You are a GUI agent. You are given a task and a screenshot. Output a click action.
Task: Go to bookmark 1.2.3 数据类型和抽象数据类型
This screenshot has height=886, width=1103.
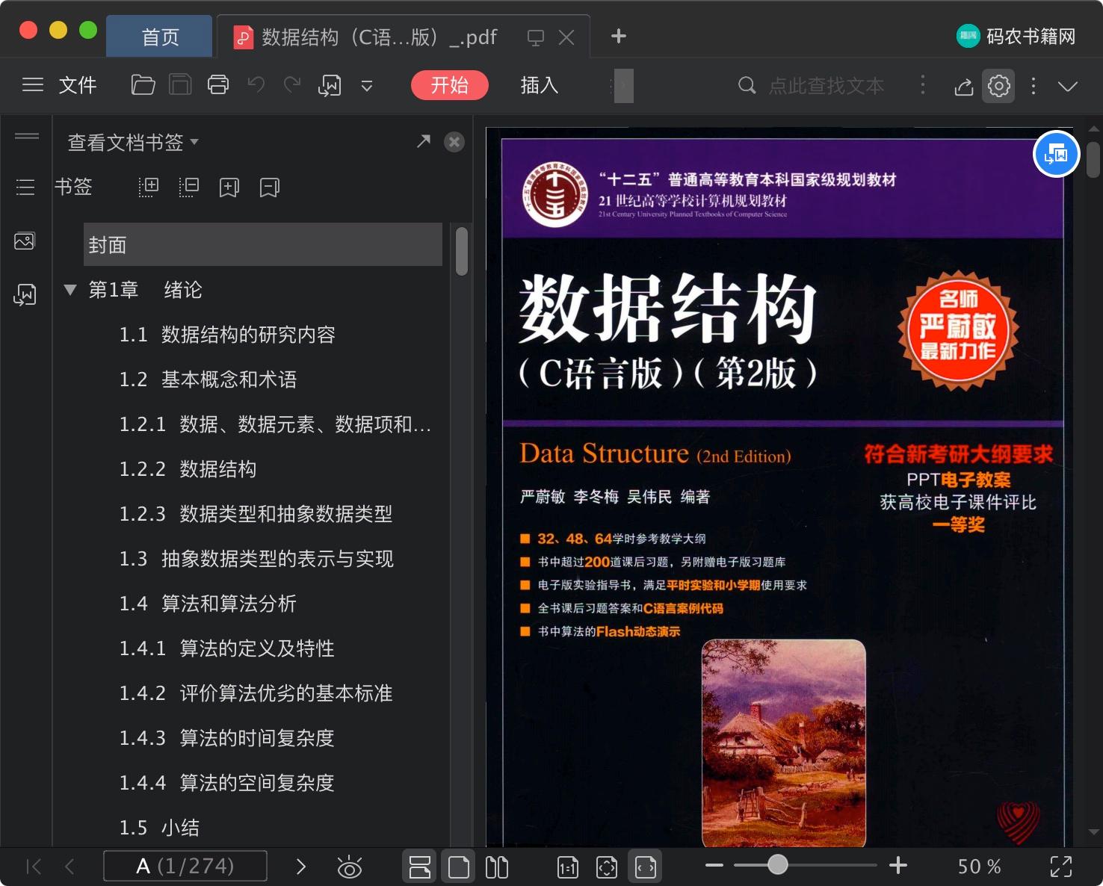click(256, 514)
